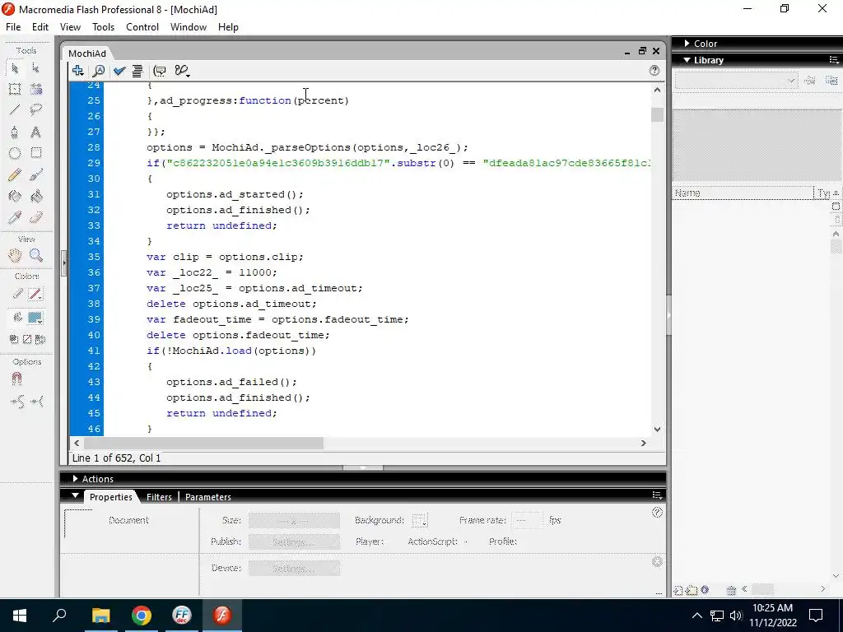Screen dimensions: 843x632
Task: Expand the Color panel
Action: (687, 44)
